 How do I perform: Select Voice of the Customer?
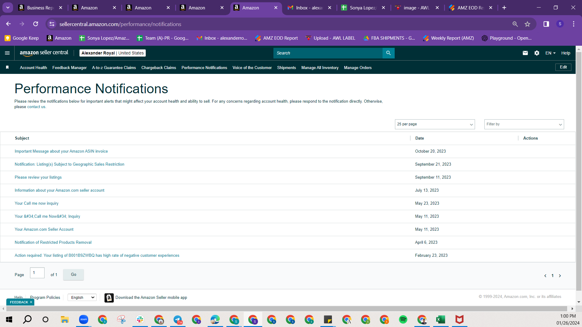[252, 68]
